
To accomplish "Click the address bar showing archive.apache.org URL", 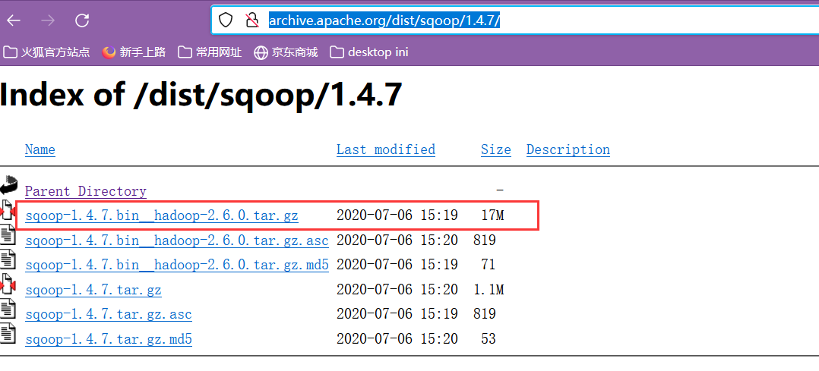I will point(514,20).
